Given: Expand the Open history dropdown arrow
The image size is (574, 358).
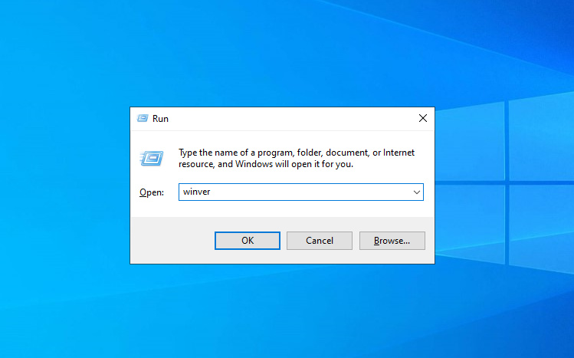Looking at the screenshot, I should point(417,192).
